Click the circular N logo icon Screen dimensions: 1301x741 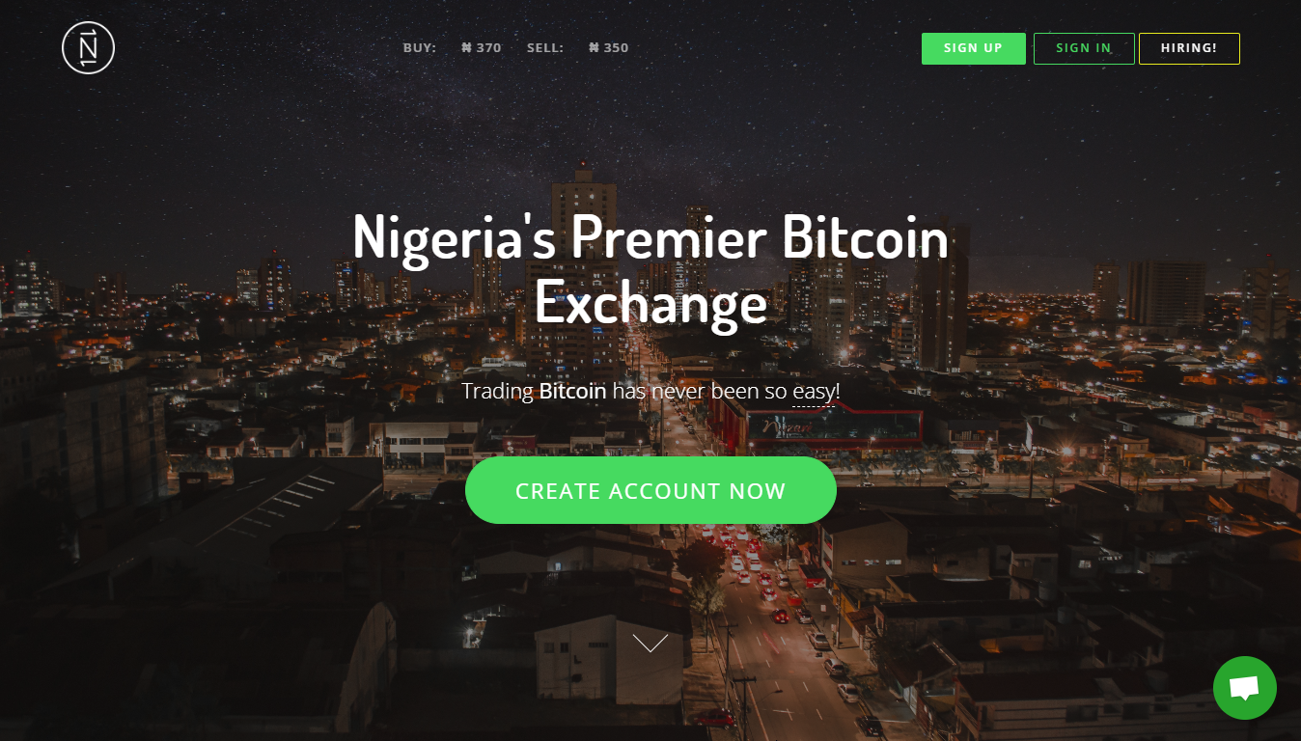[88, 47]
